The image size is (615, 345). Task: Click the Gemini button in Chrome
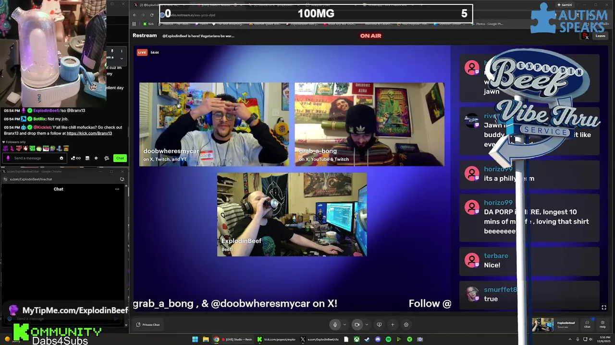pos(565,5)
